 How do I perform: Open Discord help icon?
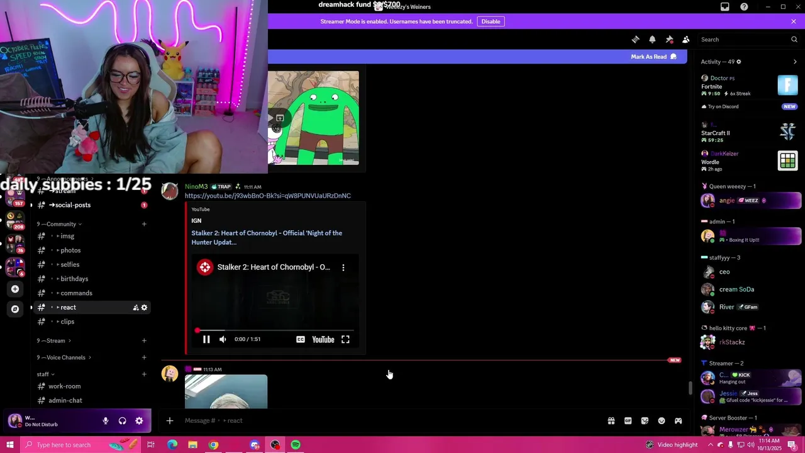point(744,6)
